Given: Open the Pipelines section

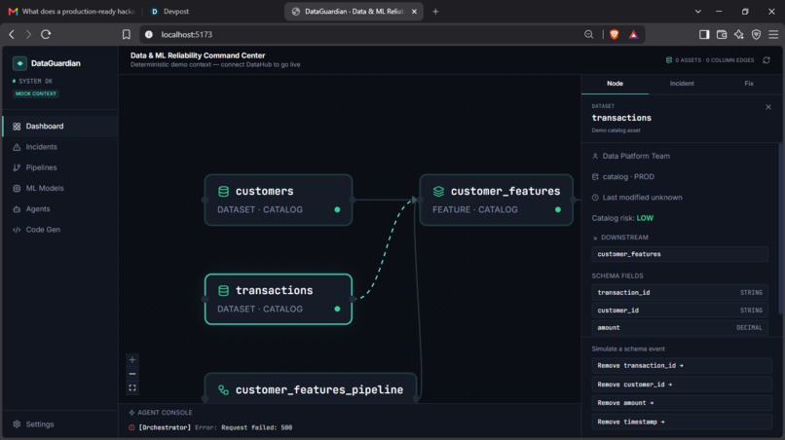Looking at the screenshot, I should [x=60, y=167].
